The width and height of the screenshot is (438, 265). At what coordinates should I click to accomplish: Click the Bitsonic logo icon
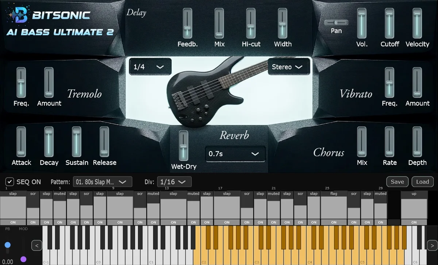18,16
